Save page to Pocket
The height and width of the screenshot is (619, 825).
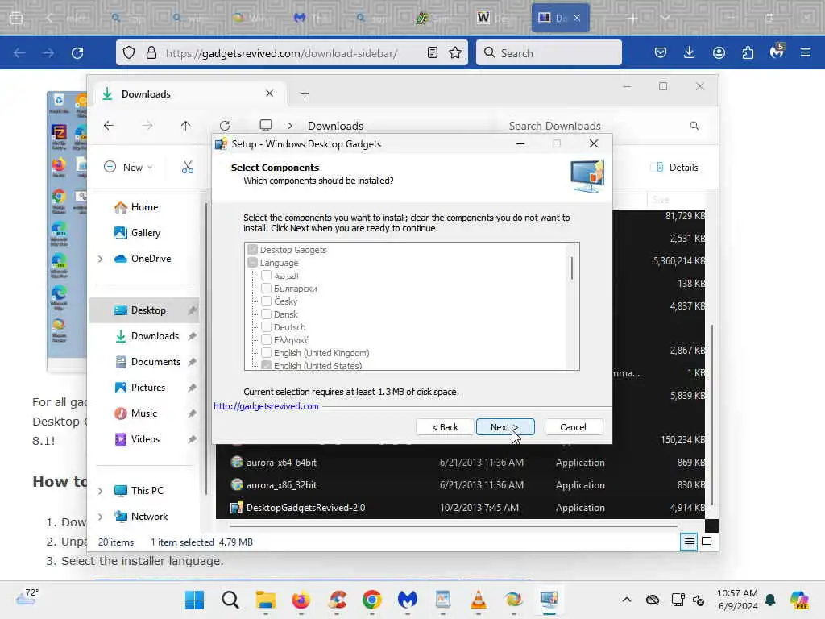point(661,52)
